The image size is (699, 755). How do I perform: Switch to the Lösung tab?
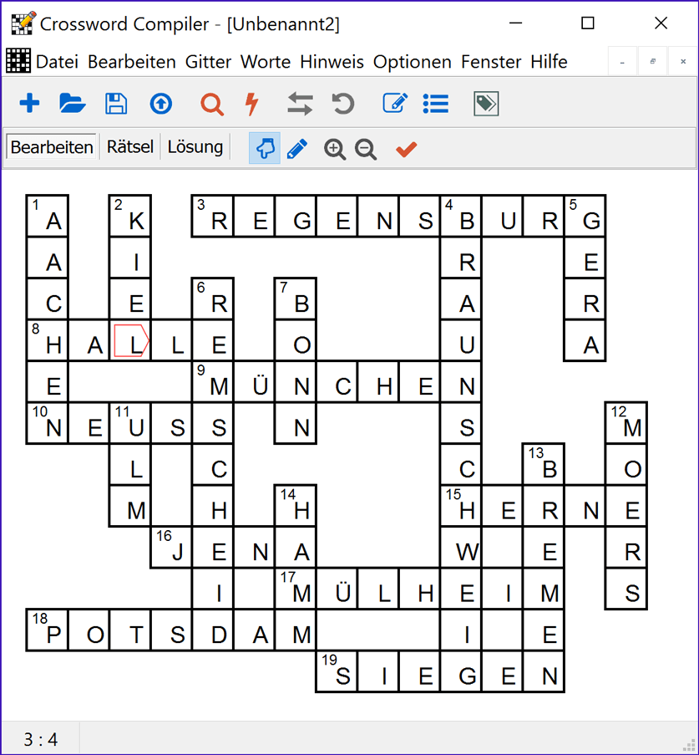[x=195, y=146]
